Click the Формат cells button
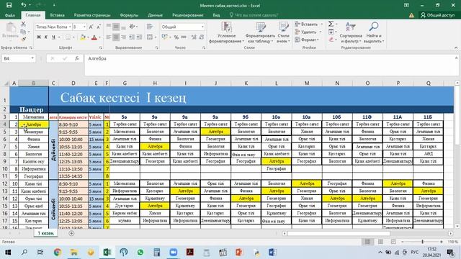This screenshot has width=461, height=259. pyautogui.click(x=305, y=40)
